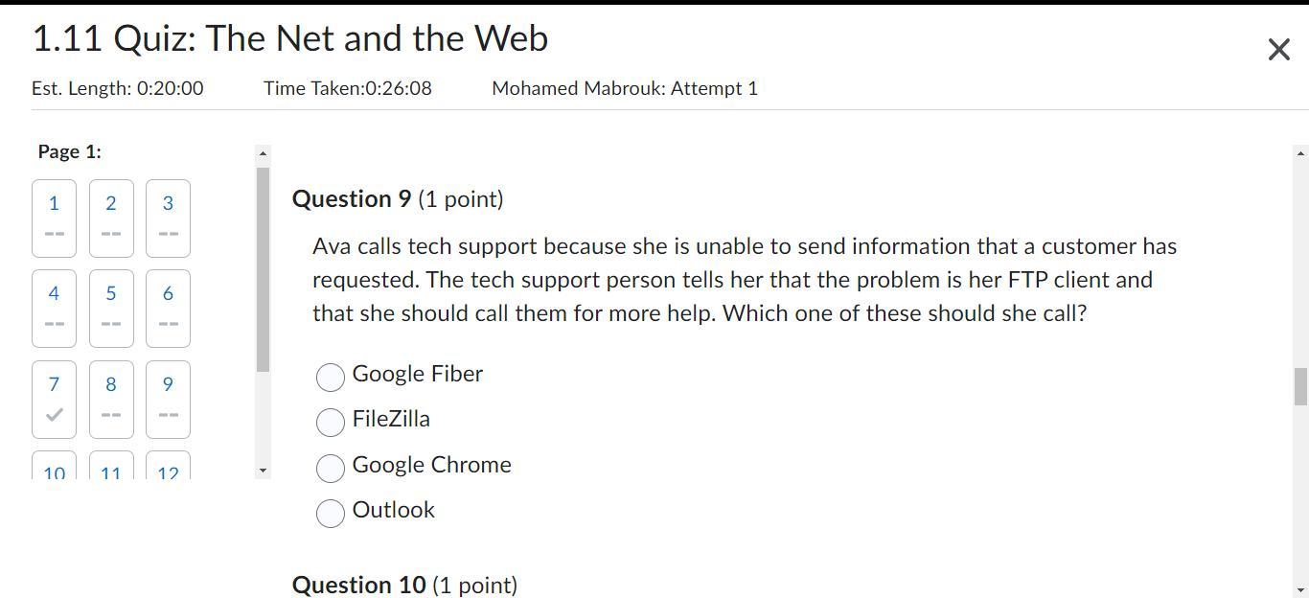1309x598 pixels.
Task: Jump to question 1 in navigator
Action: (54, 218)
